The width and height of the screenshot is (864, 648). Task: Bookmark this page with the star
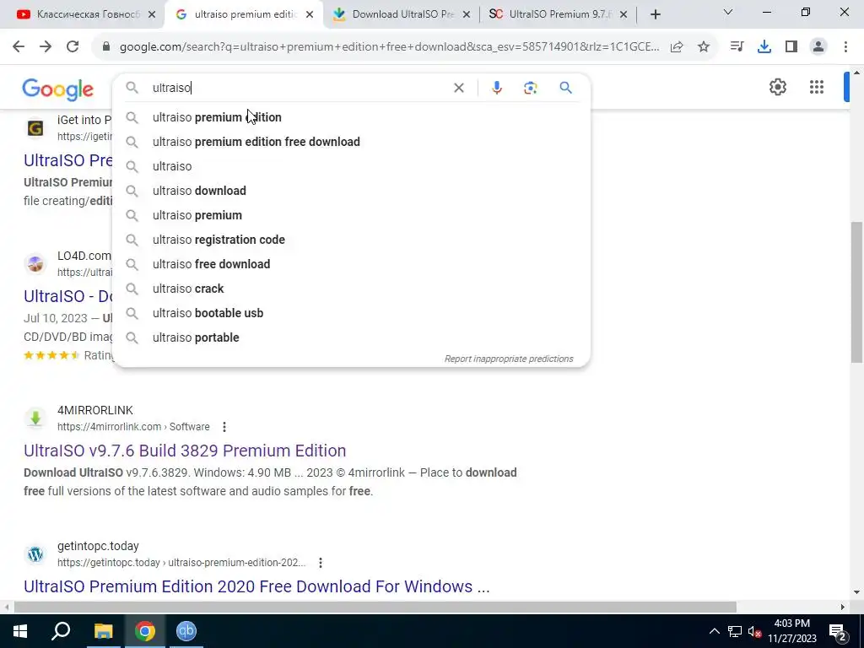pyautogui.click(x=704, y=47)
